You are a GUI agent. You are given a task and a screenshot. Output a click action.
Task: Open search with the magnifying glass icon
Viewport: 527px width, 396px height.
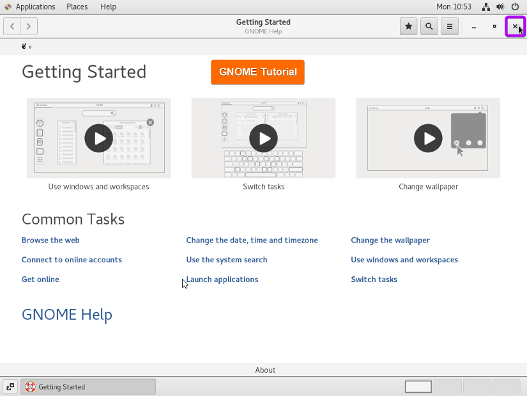click(429, 26)
